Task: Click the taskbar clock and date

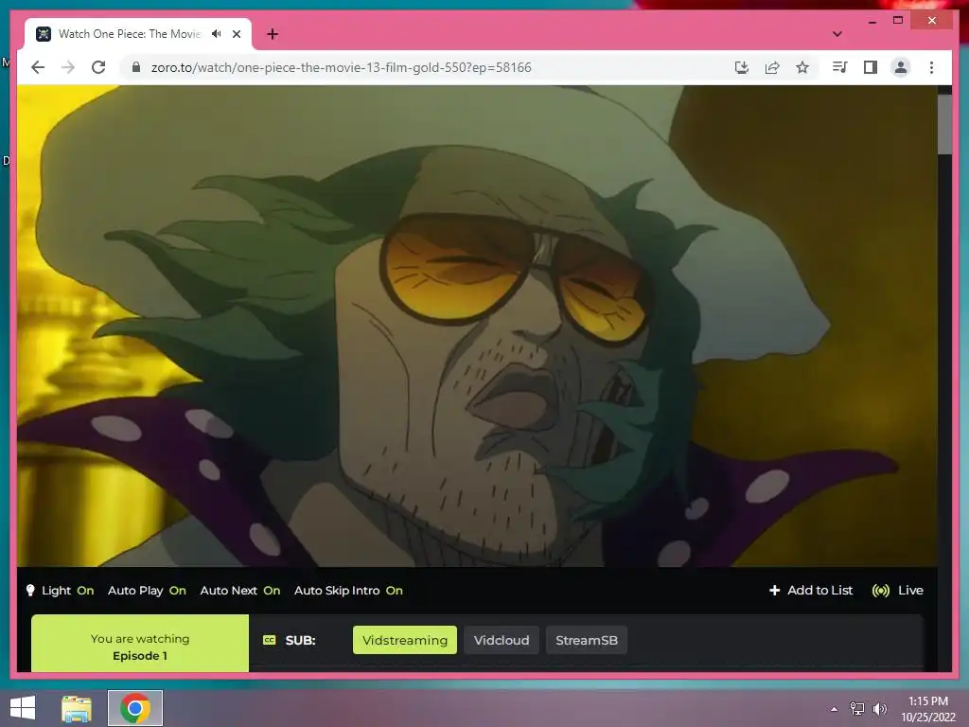Action: 927,709
